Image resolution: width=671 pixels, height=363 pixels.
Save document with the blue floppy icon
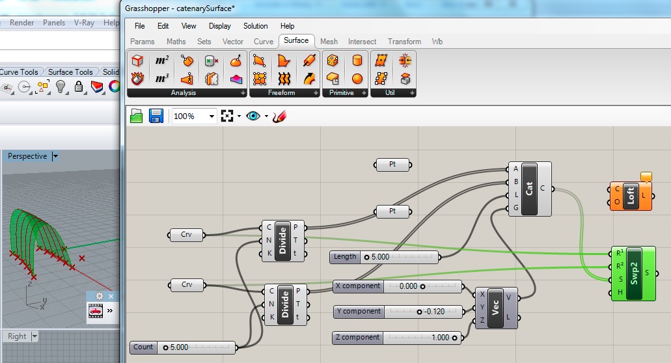pyautogui.click(x=156, y=116)
